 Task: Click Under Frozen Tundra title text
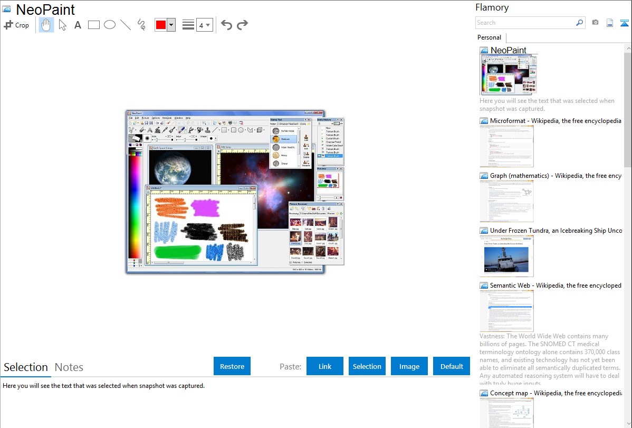(556, 230)
